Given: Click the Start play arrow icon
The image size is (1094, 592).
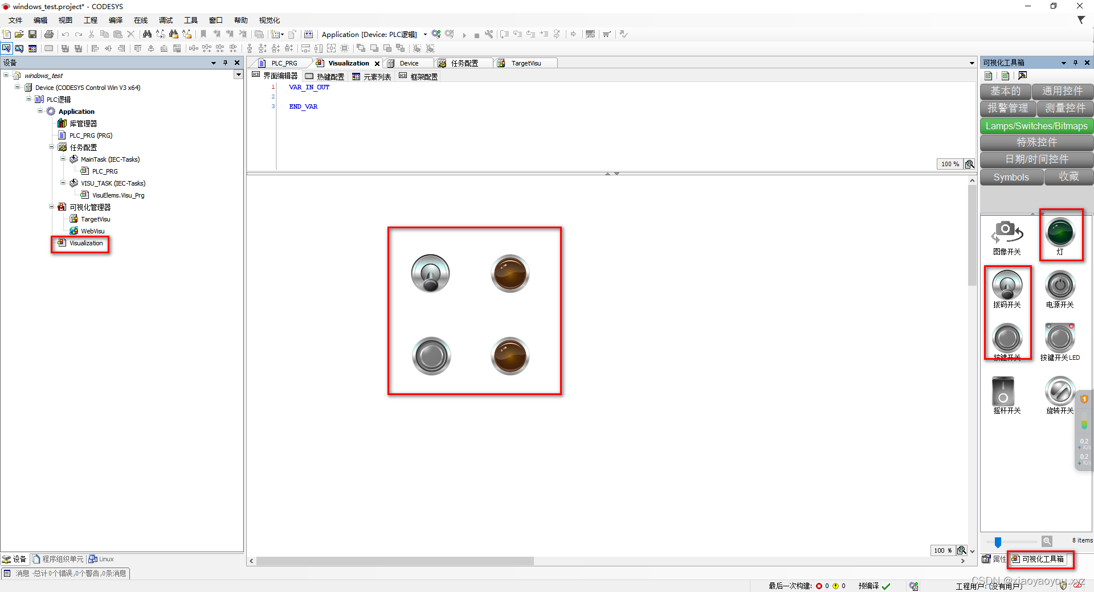Looking at the screenshot, I should (x=464, y=35).
